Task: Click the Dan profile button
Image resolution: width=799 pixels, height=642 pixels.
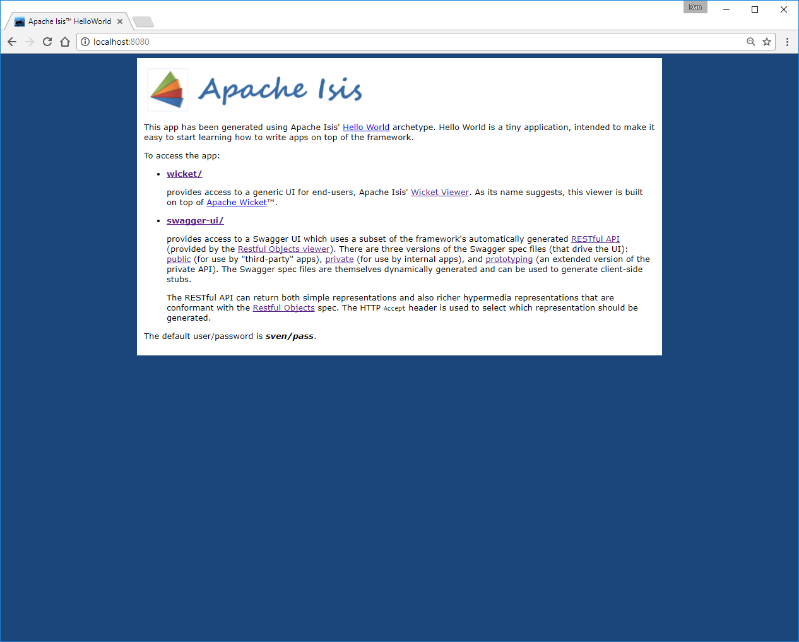Action: pos(695,8)
